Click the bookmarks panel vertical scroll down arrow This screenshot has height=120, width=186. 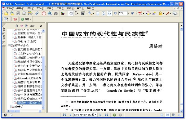pos(43,108)
